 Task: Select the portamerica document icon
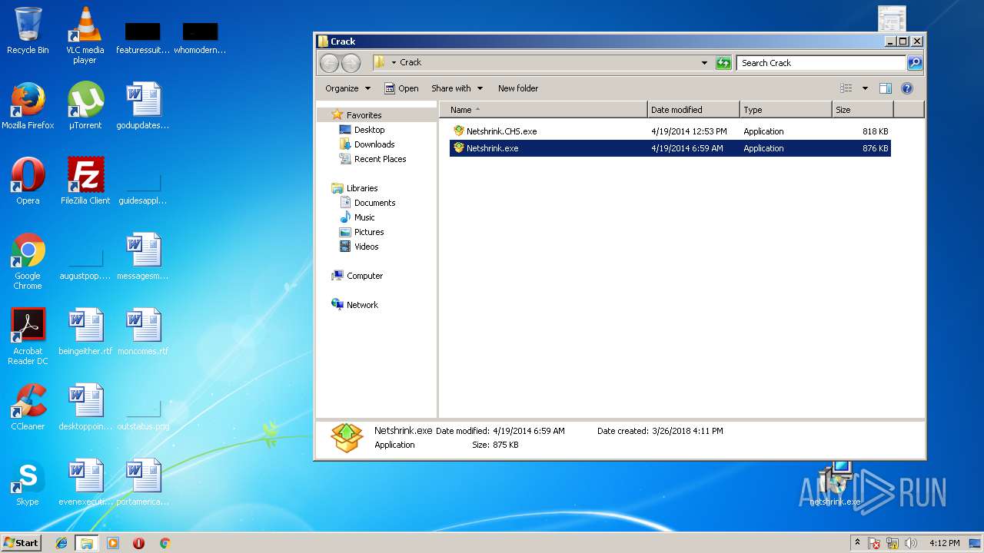(143, 482)
